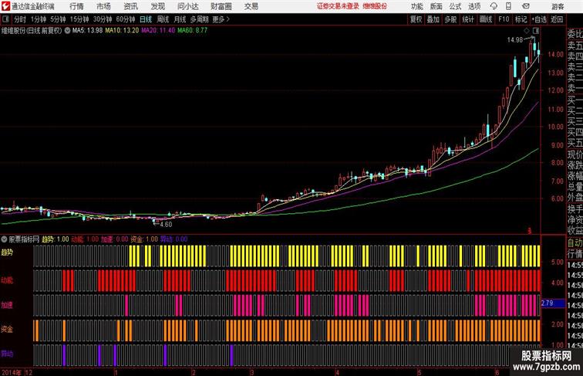Click the 统计 toolbar button

pos(468,19)
